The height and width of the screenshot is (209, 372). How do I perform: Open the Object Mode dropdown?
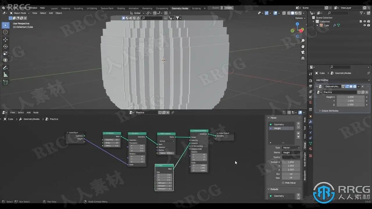19,13
